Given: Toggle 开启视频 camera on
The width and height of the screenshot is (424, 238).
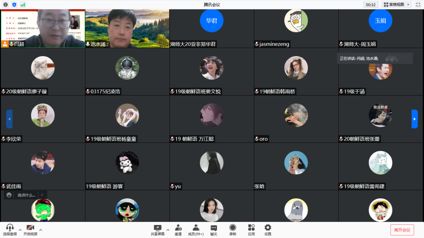Looking at the screenshot, I should point(30,230).
